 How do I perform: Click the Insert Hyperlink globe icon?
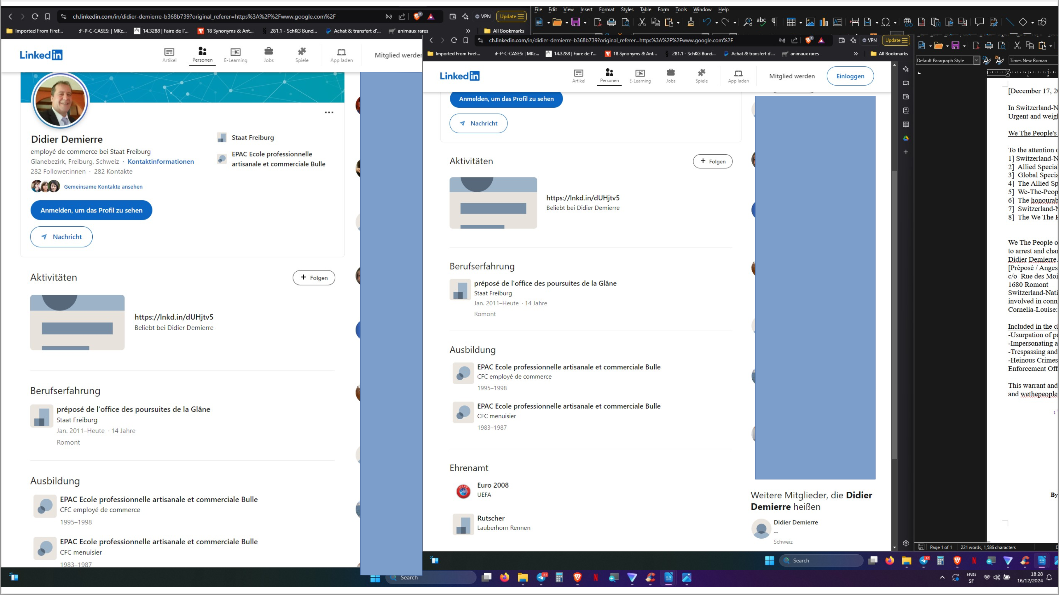coord(908,22)
